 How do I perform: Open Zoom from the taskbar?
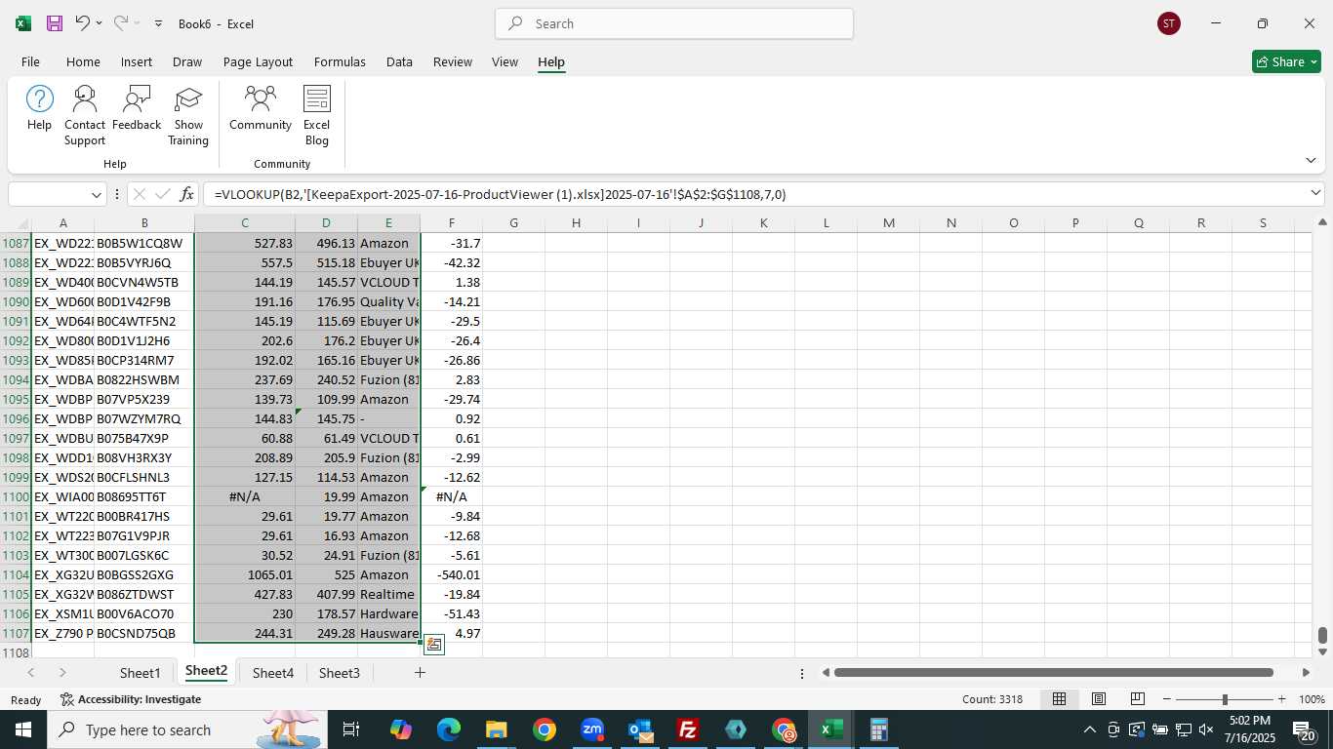[x=592, y=729]
